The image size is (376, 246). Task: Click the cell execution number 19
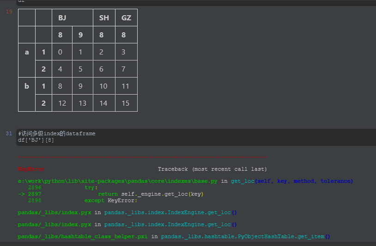[x=9, y=12]
